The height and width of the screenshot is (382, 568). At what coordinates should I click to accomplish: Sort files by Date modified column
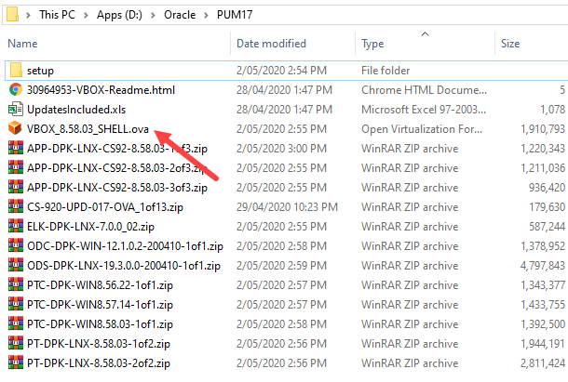271,44
